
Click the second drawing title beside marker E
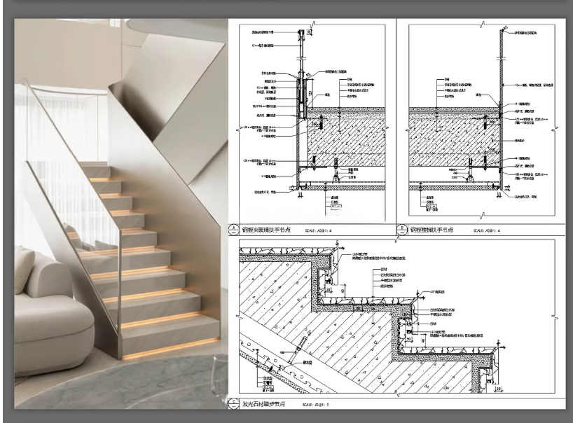click(x=432, y=230)
